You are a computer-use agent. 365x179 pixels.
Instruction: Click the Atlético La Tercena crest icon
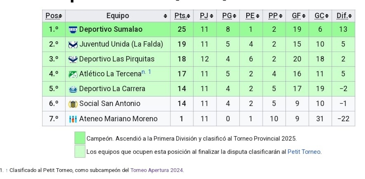coord(73,74)
